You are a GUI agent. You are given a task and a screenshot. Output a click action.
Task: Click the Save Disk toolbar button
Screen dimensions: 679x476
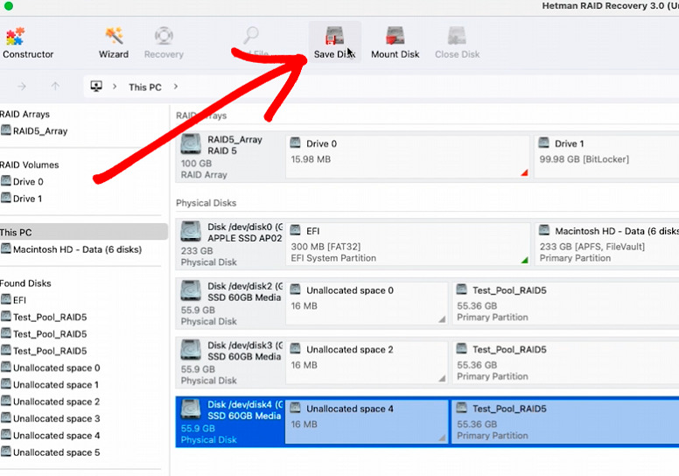tap(334, 43)
